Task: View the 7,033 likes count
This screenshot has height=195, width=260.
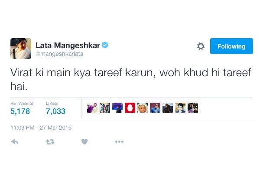Action: coord(56,111)
